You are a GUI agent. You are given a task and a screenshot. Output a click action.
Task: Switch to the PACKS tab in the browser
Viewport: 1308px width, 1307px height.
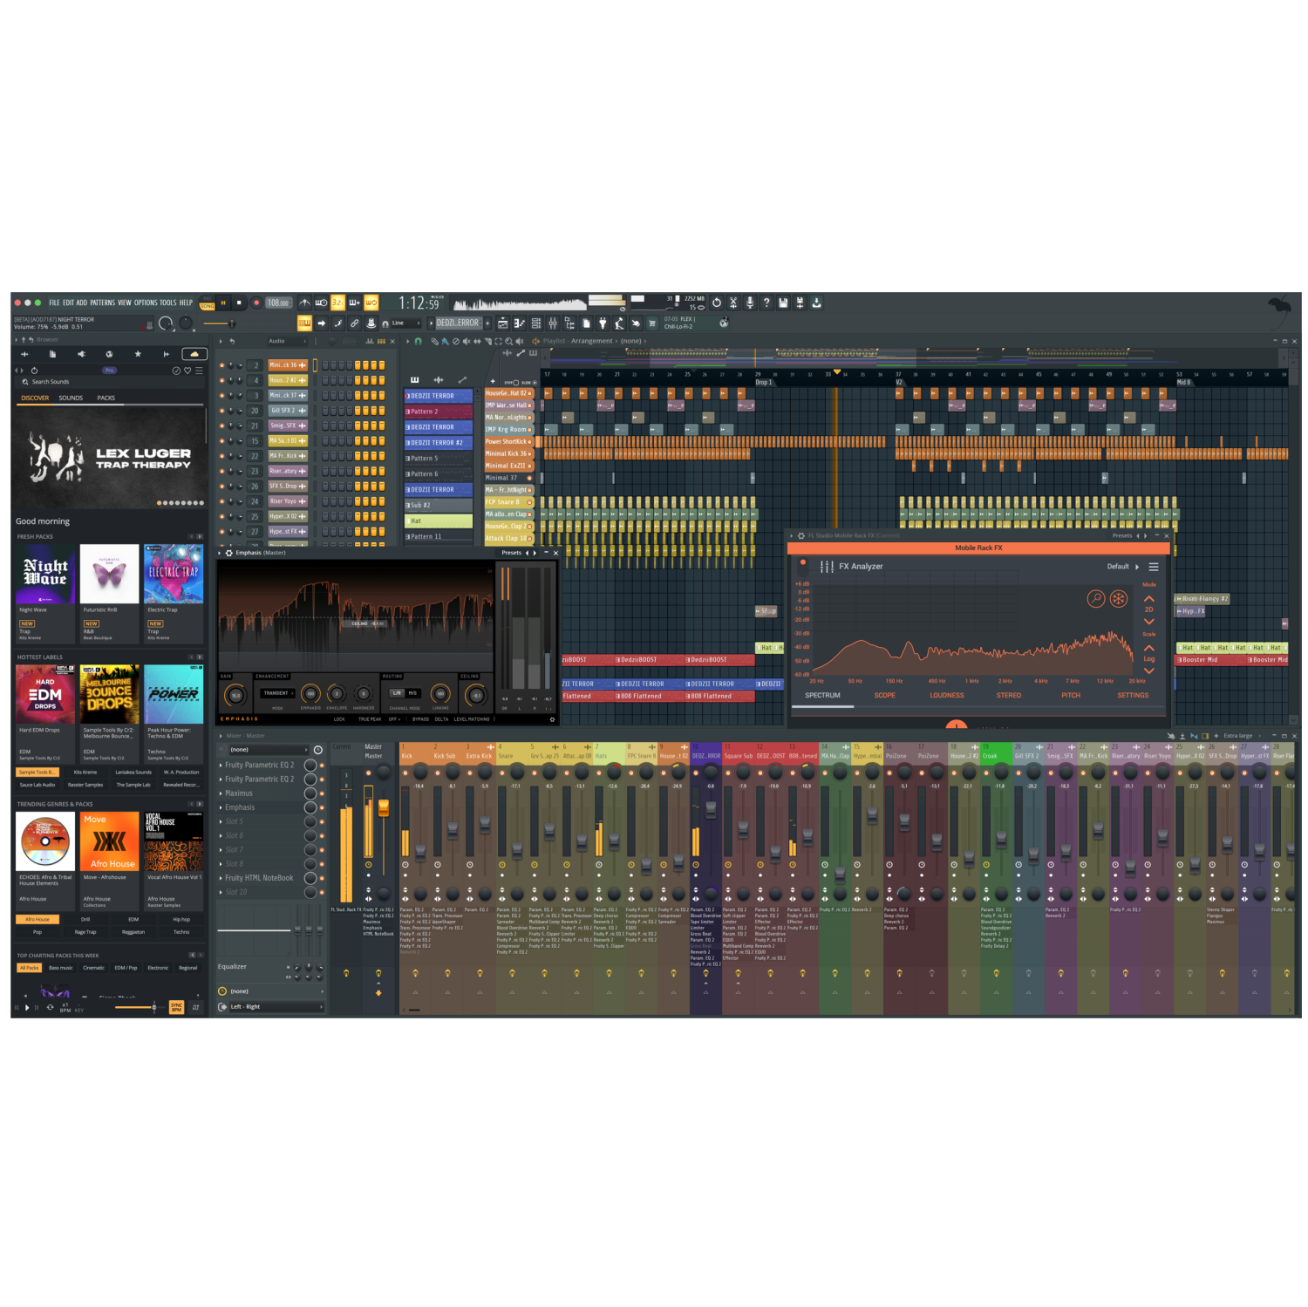tap(107, 398)
